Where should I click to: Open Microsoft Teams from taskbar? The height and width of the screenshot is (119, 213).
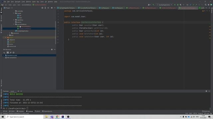[x=52, y=117]
